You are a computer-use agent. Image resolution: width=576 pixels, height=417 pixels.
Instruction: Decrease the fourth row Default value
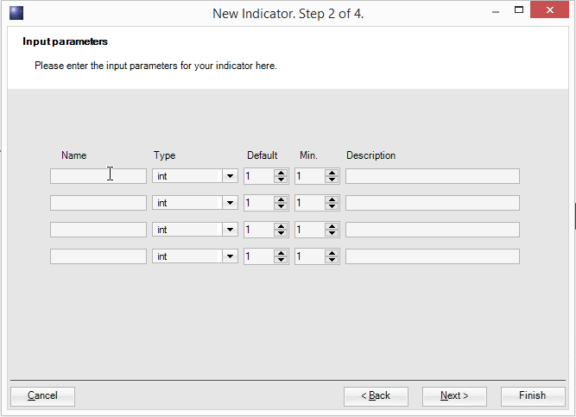click(x=281, y=260)
